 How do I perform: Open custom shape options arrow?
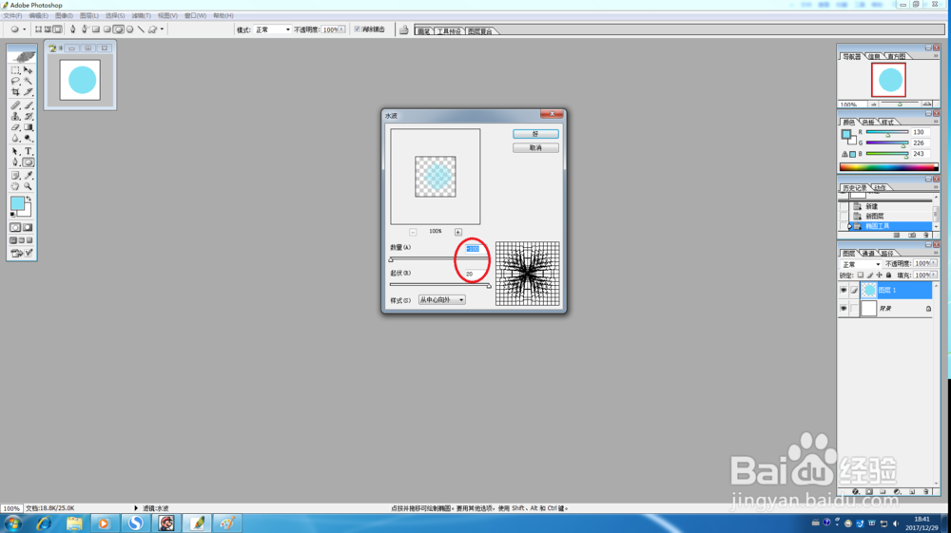162,29
